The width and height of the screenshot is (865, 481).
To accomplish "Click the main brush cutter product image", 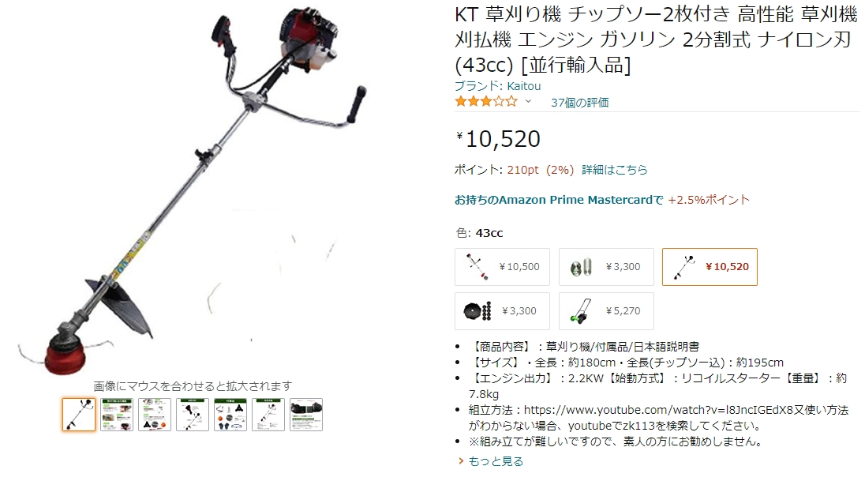I will (192, 190).
